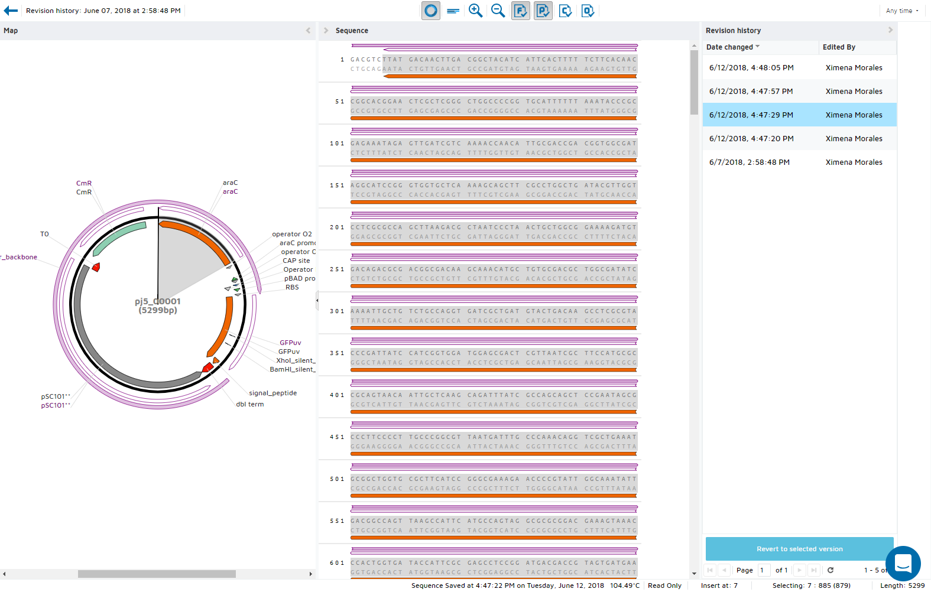
Task: Click the dbl term map label
Action: (x=250, y=404)
